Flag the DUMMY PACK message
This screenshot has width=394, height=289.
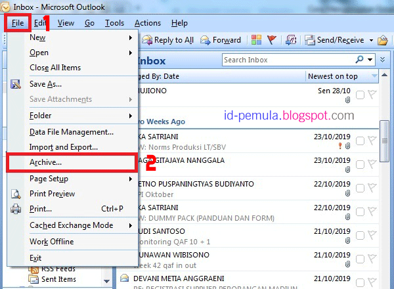(372, 211)
